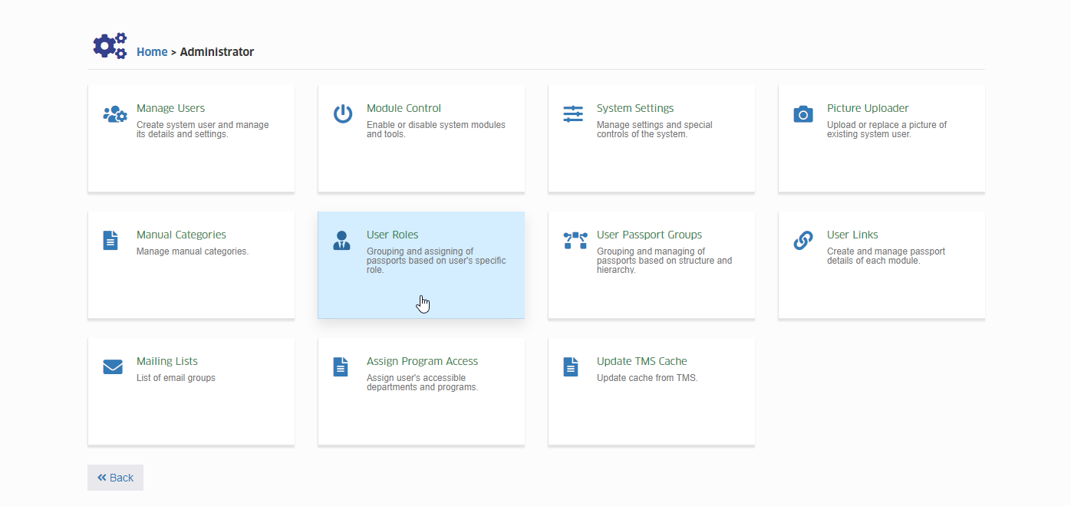Click 'Grouping and managing of passports' description
This screenshot has width=1071, height=506.
coord(664,261)
